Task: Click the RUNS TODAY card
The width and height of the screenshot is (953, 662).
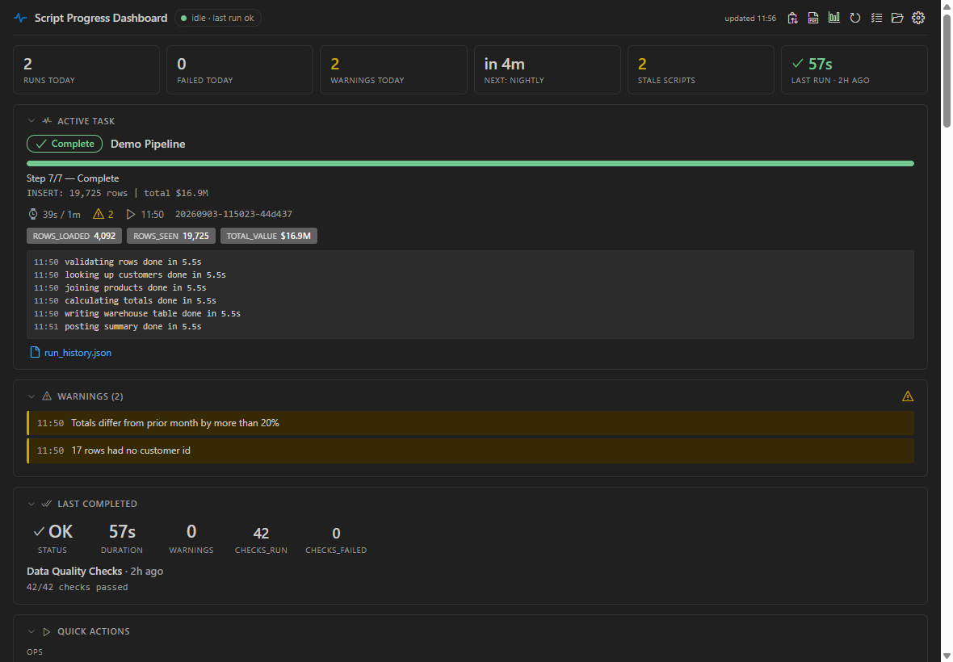Action: point(86,70)
